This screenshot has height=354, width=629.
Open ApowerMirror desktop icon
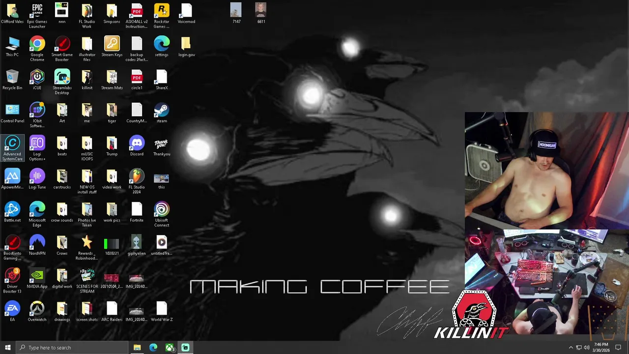(x=12, y=178)
